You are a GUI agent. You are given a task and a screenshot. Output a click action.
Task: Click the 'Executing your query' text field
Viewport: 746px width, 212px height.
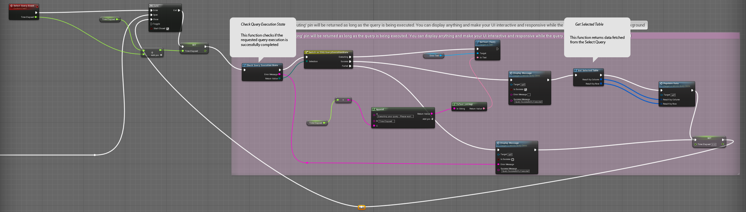coord(395,117)
